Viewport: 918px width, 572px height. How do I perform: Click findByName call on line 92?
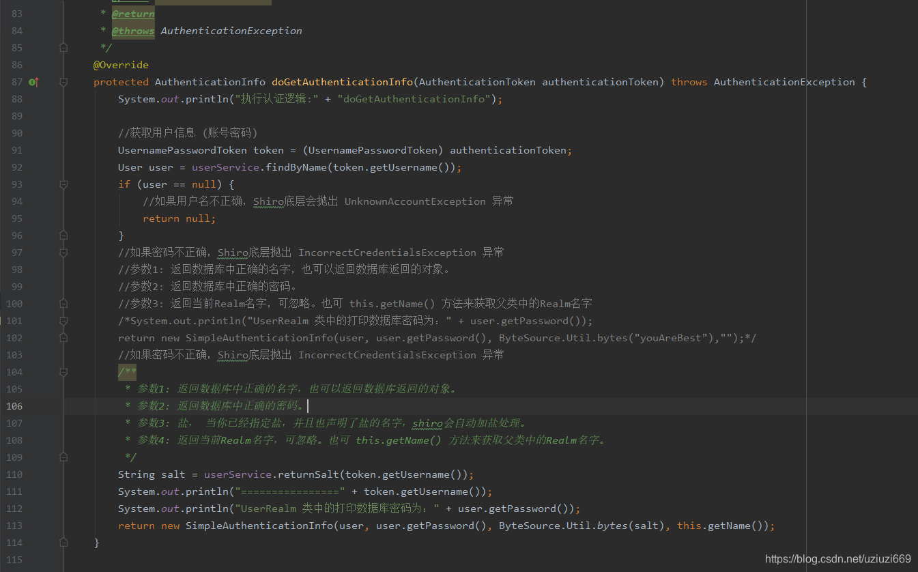pos(296,167)
